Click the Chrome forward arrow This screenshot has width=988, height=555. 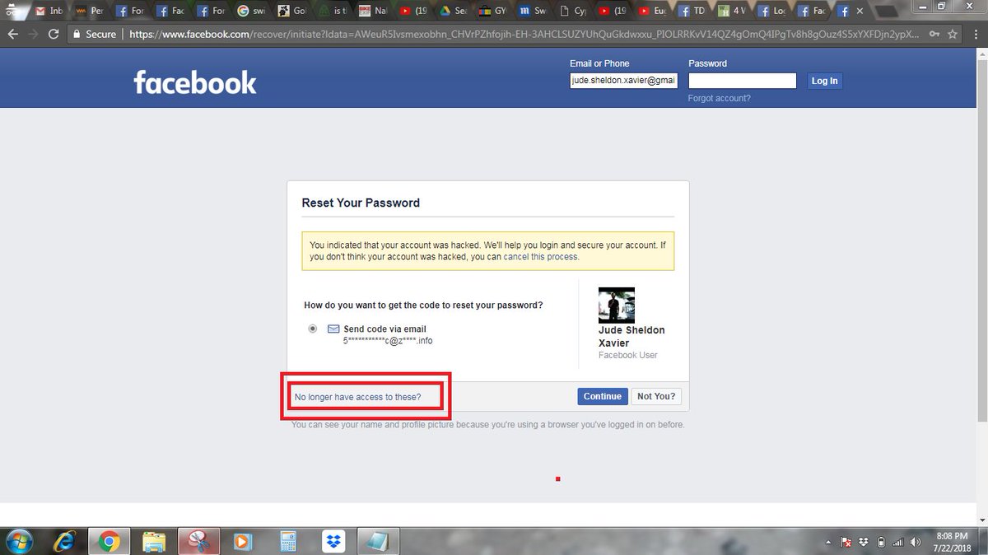point(33,35)
